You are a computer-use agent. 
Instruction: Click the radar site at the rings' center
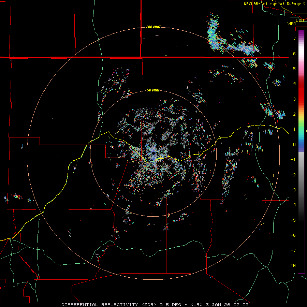click(153, 153)
